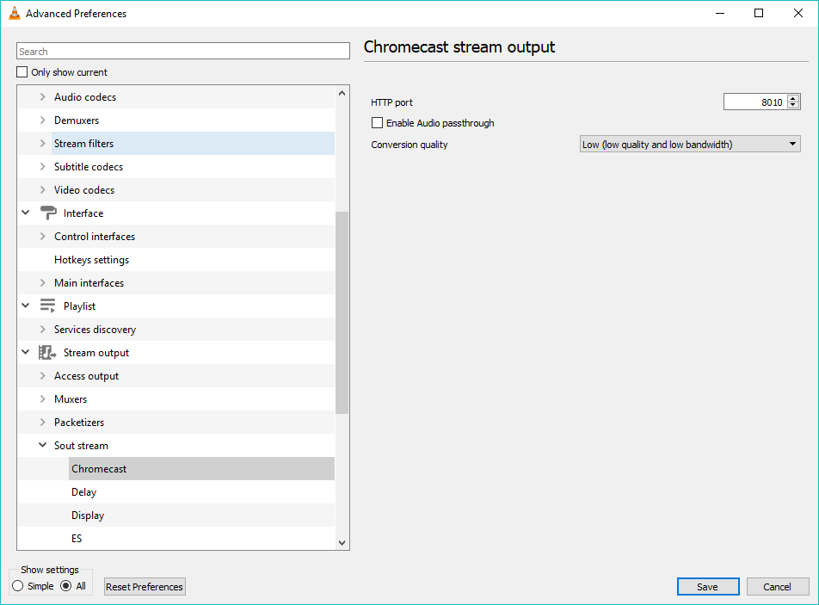Image resolution: width=819 pixels, height=605 pixels.
Task: Expand the Audio codecs tree node
Action: pos(42,97)
